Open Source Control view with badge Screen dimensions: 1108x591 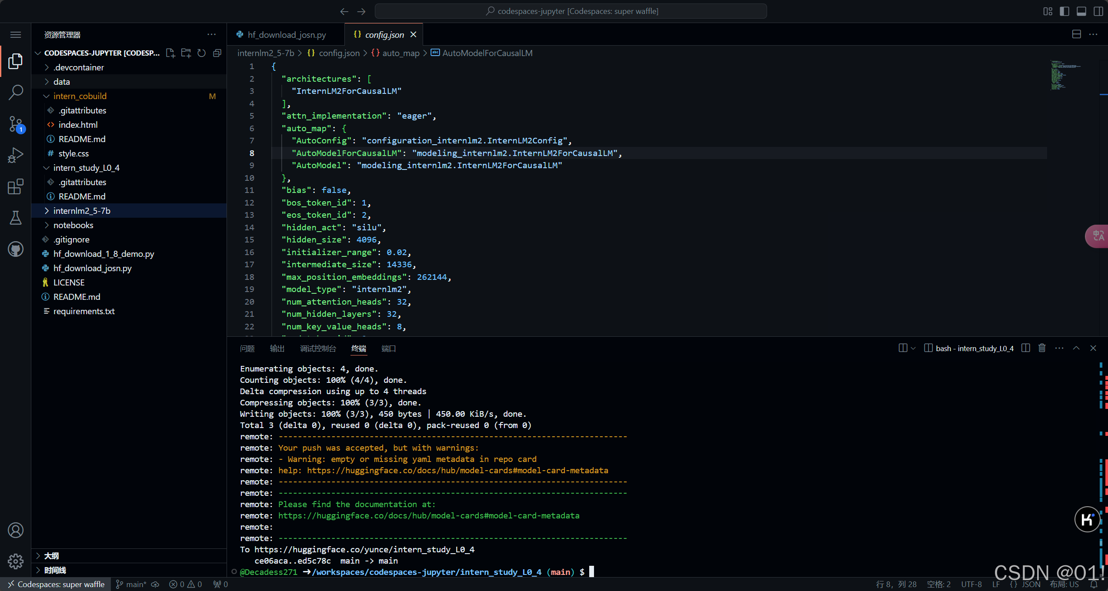click(16, 124)
